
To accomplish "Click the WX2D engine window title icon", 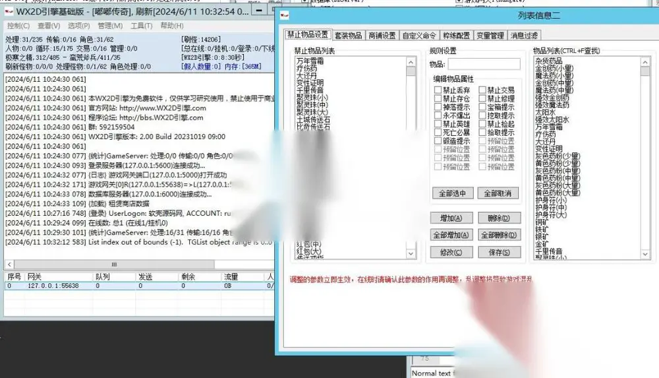I will click(9, 12).
